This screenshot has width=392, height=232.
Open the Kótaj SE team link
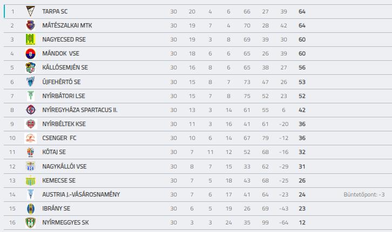click(54, 152)
